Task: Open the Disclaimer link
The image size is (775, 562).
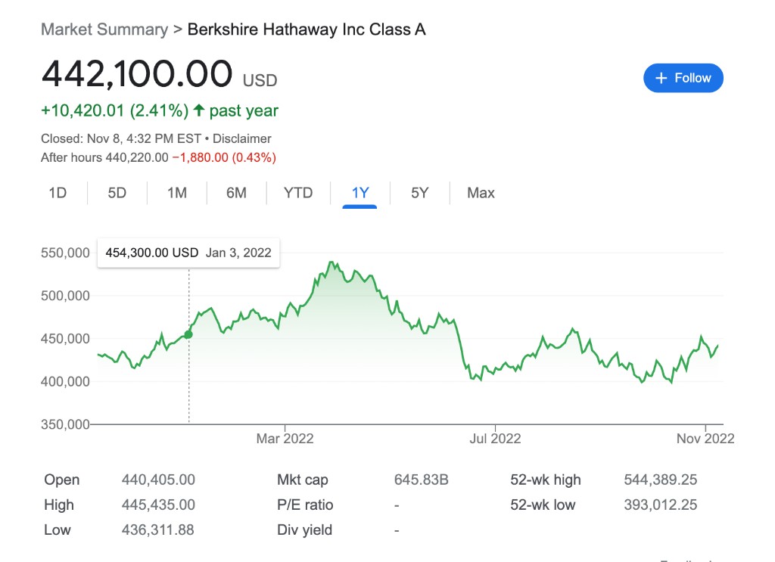Action: pyautogui.click(x=242, y=138)
